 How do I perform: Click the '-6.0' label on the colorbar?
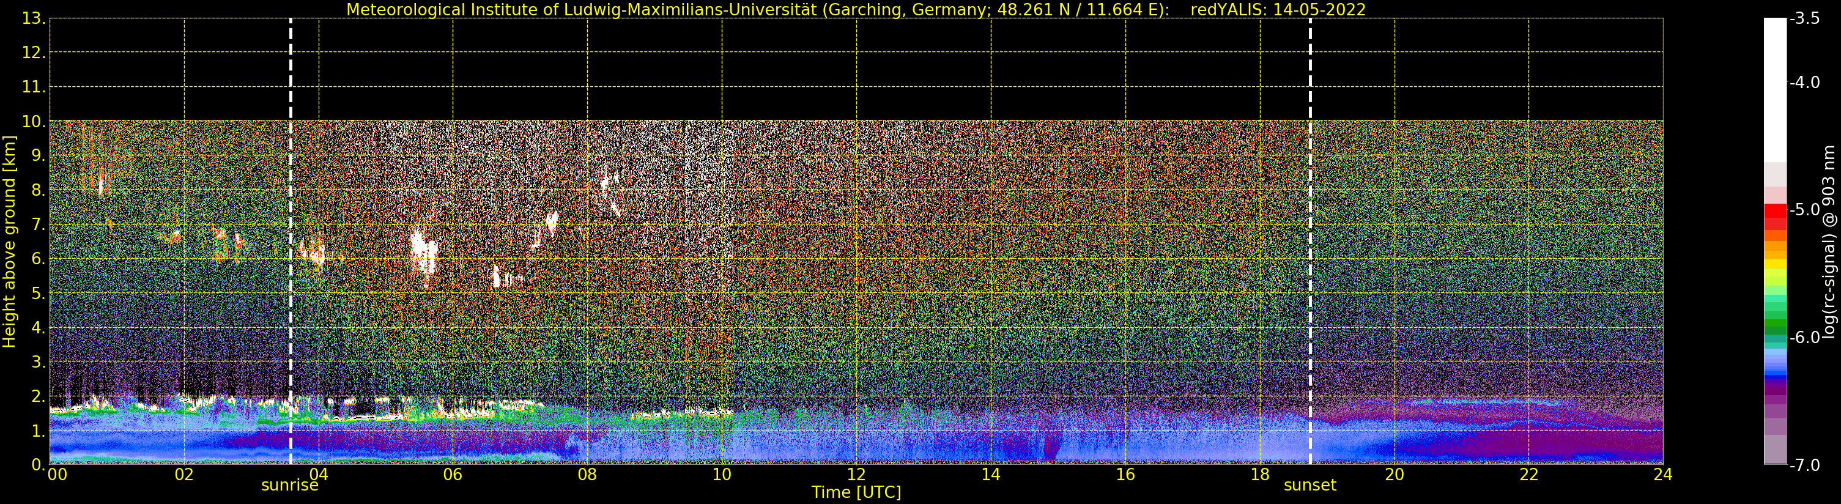pos(1806,337)
